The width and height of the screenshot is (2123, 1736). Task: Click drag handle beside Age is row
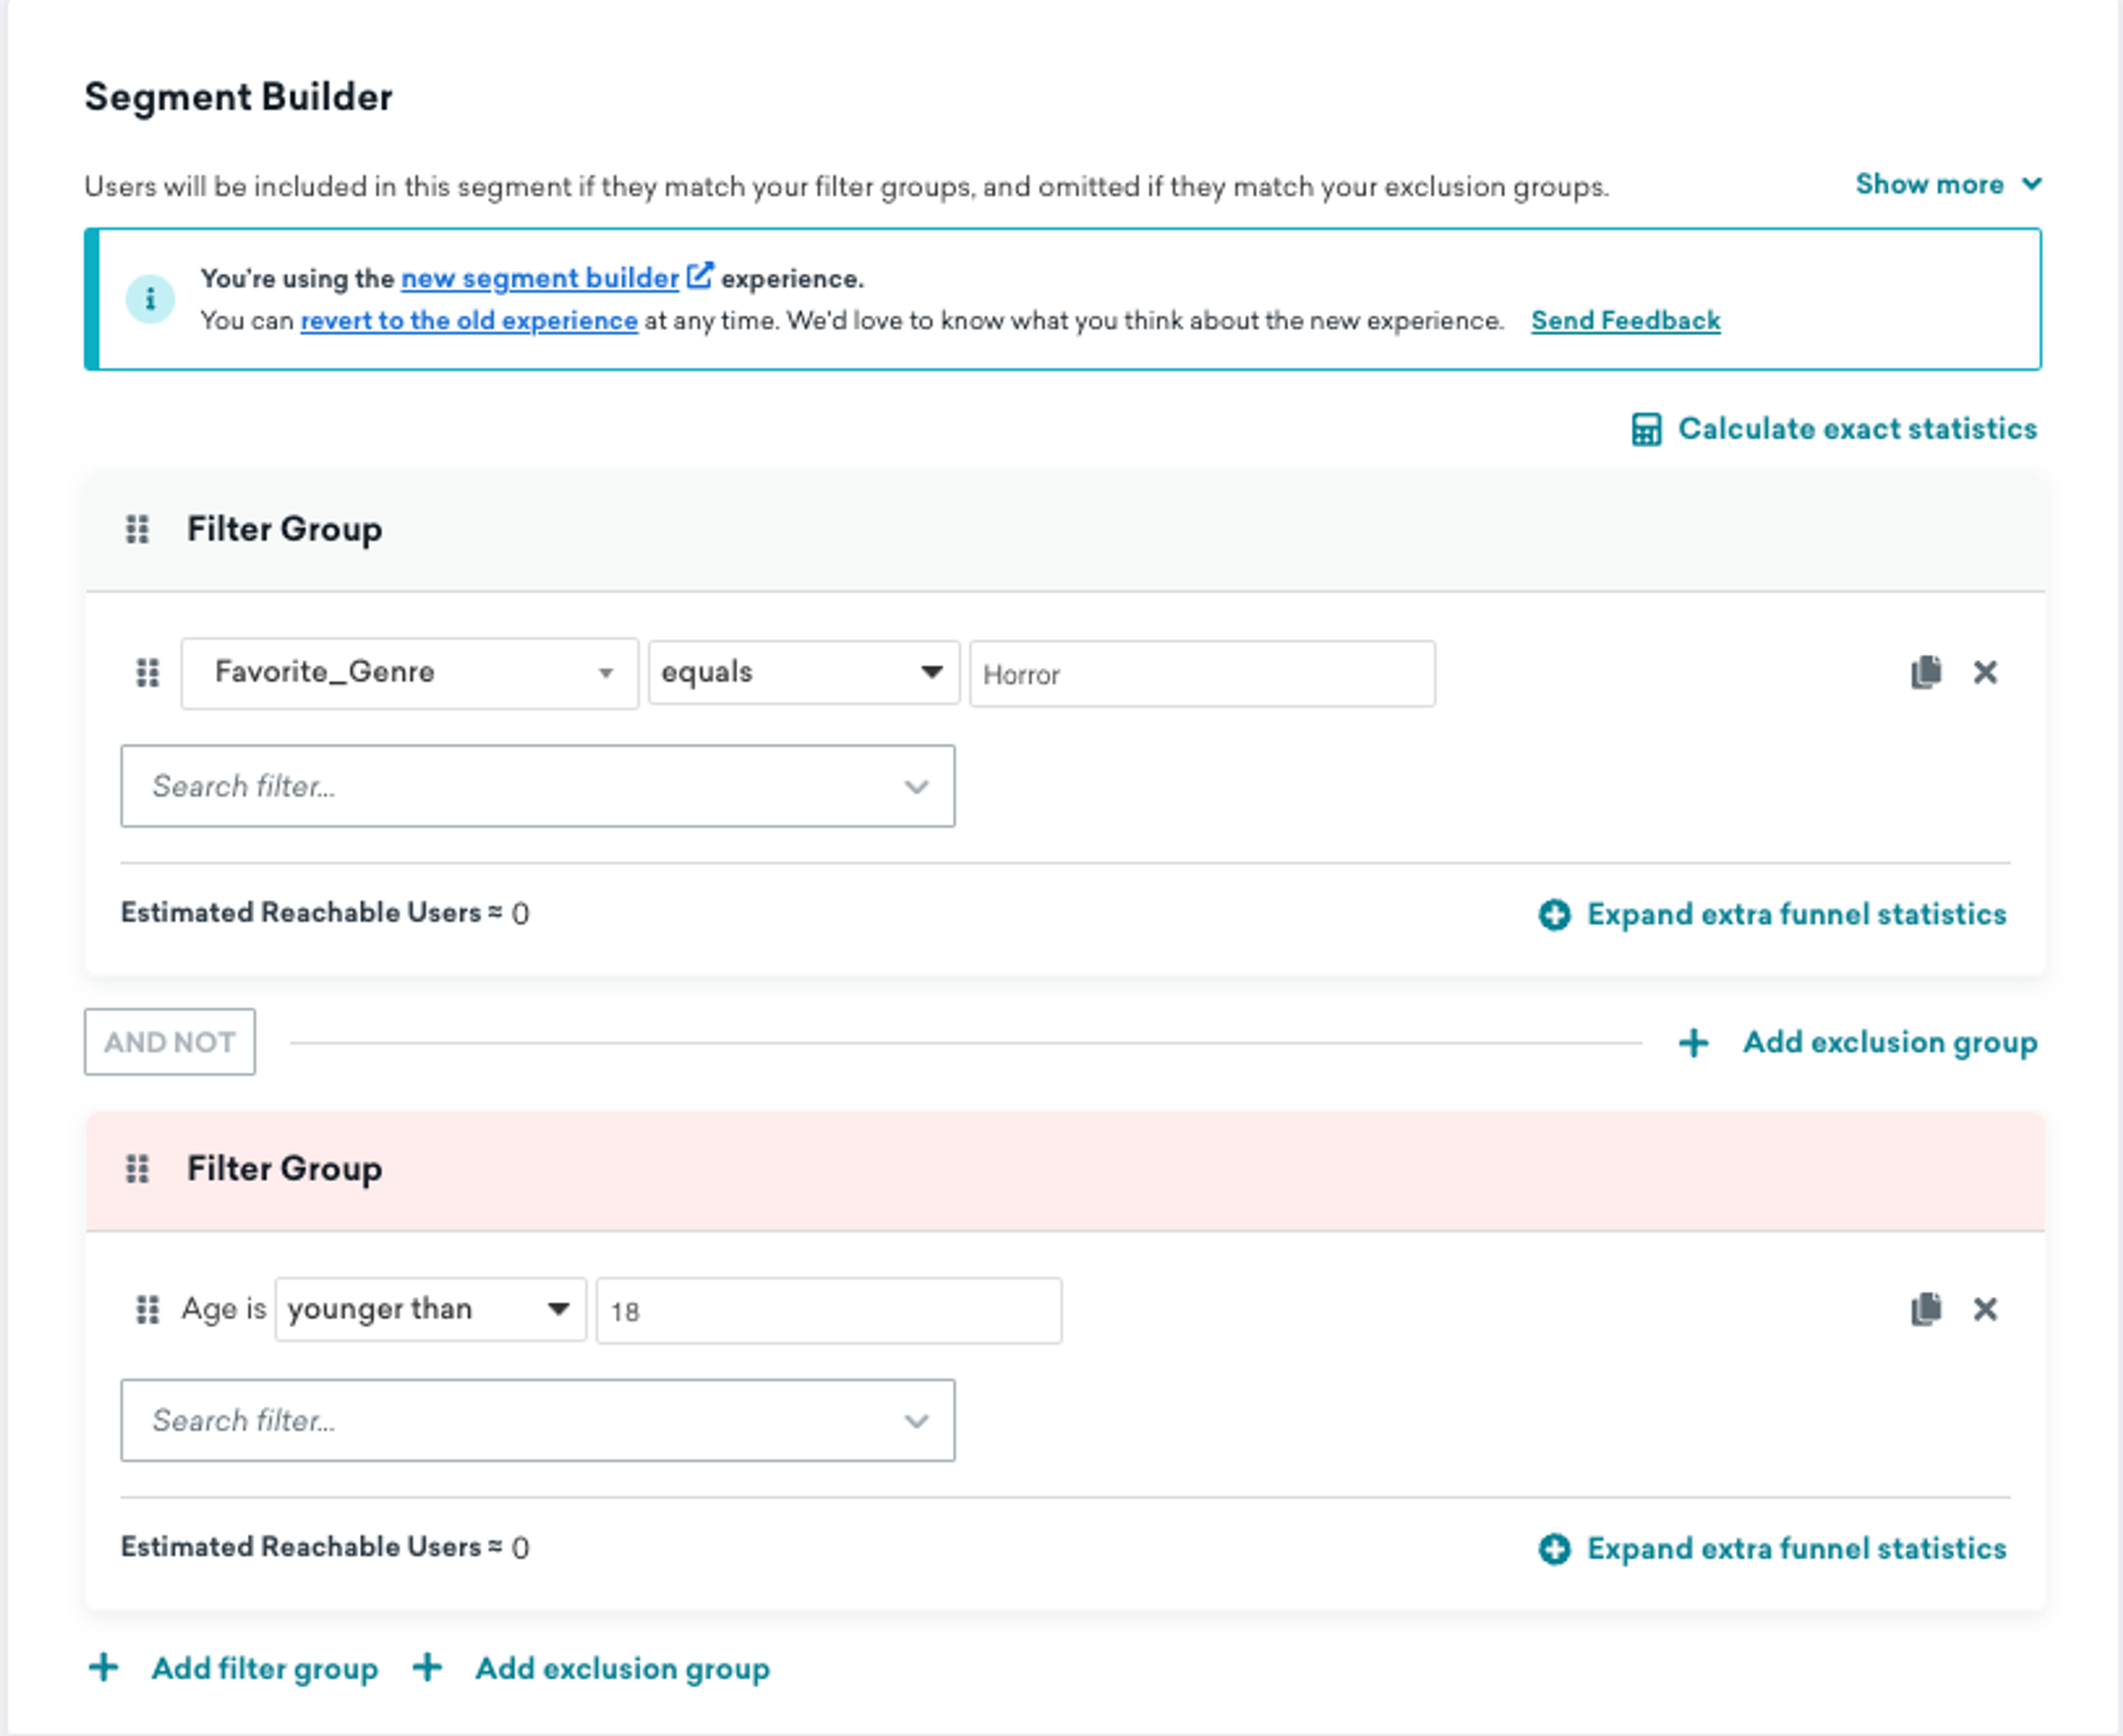148,1309
